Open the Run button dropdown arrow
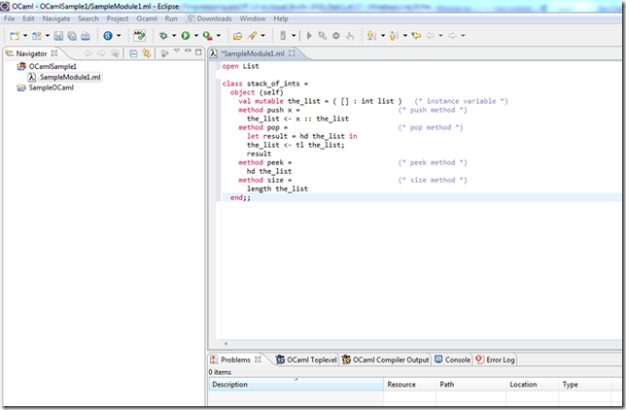 click(x=195, y=36)
